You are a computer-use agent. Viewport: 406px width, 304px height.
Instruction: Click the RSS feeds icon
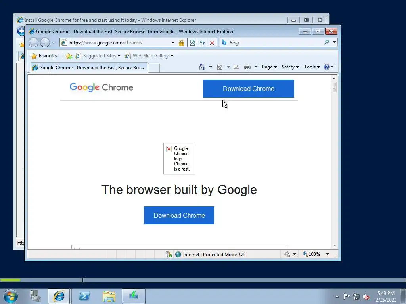pyautogui.click(x=220, y=67)
